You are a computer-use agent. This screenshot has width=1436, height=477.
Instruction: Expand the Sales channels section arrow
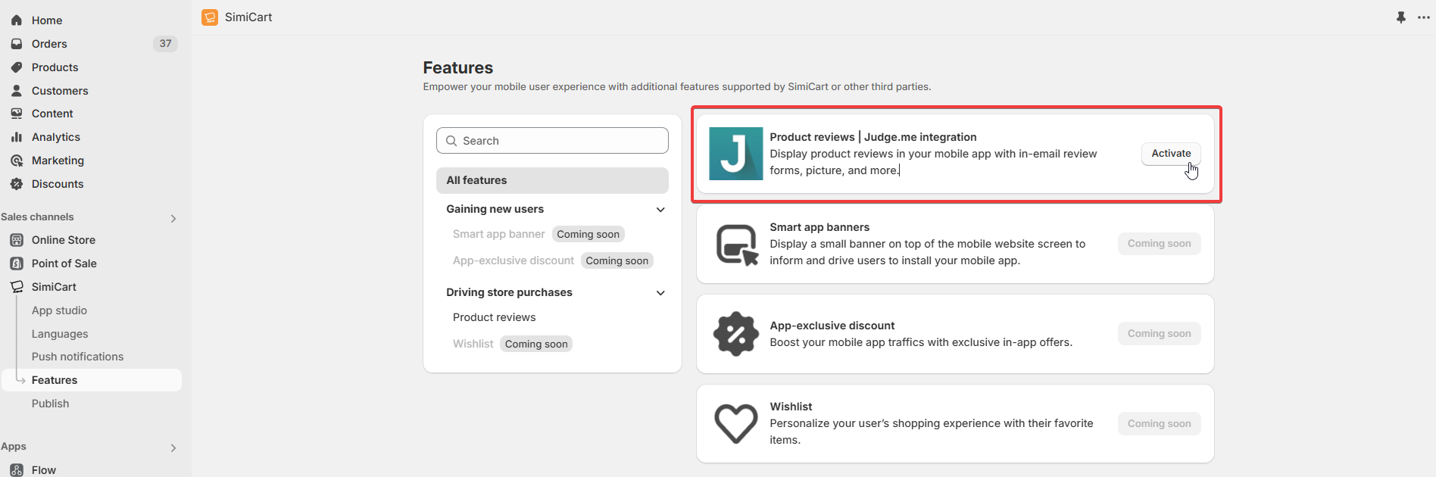pos(173,218)
